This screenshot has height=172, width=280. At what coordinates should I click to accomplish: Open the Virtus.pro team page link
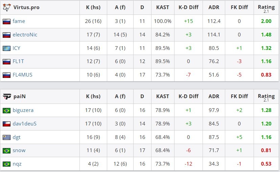[x=26, y=7]
